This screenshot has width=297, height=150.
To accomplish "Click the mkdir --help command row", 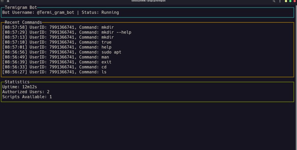I will tap(67, 32).
